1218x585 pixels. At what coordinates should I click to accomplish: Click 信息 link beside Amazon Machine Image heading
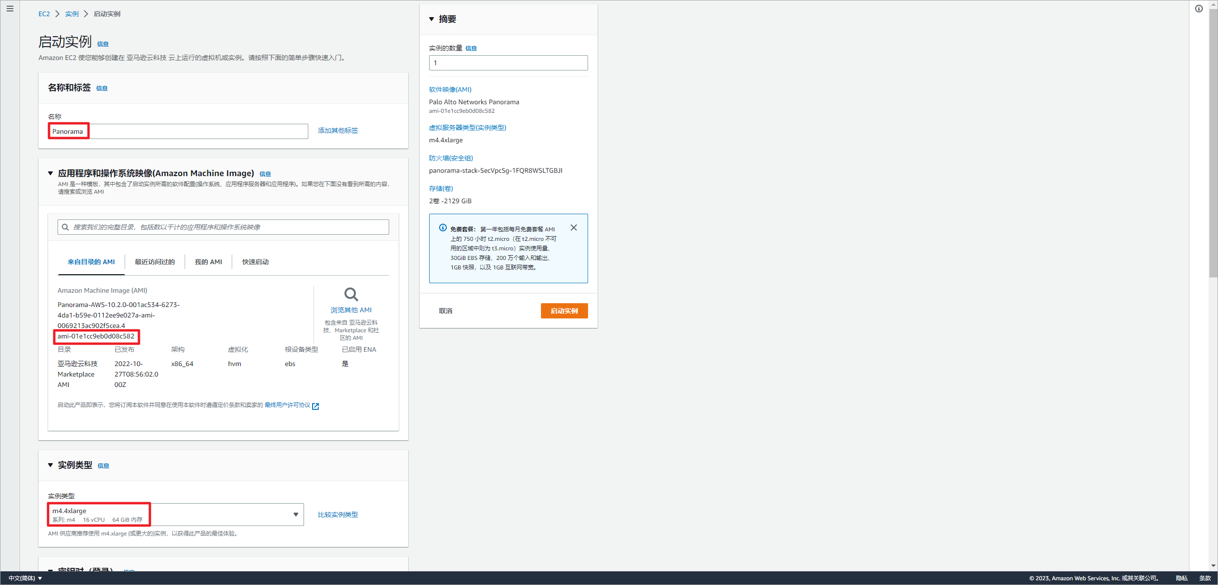pyautogui.click(x=265, y=174)
